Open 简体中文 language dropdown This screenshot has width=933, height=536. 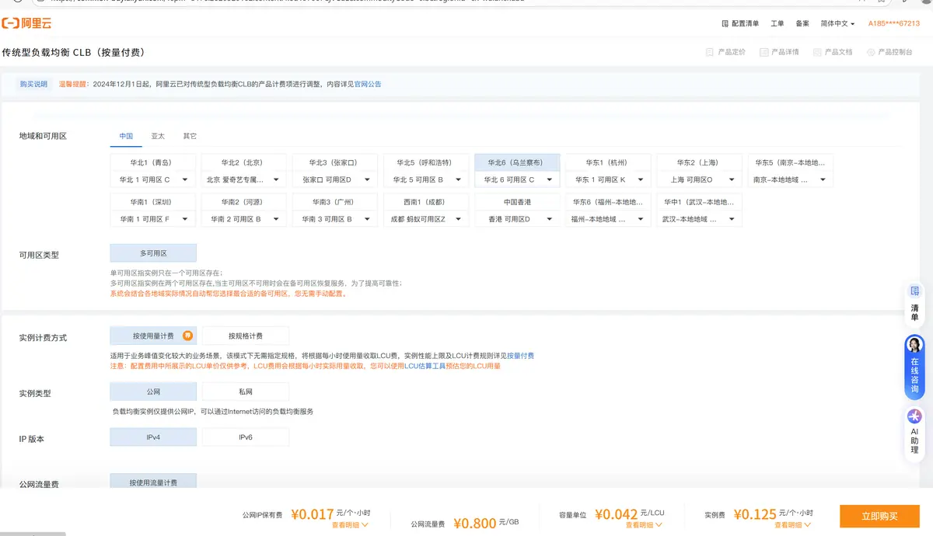pyautogui.click(x=837, y=23)
